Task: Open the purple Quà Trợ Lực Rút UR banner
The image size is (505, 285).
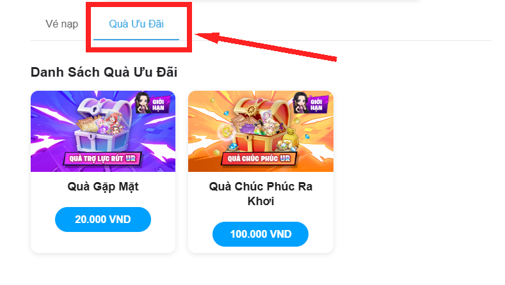Action: pos(103,131)
